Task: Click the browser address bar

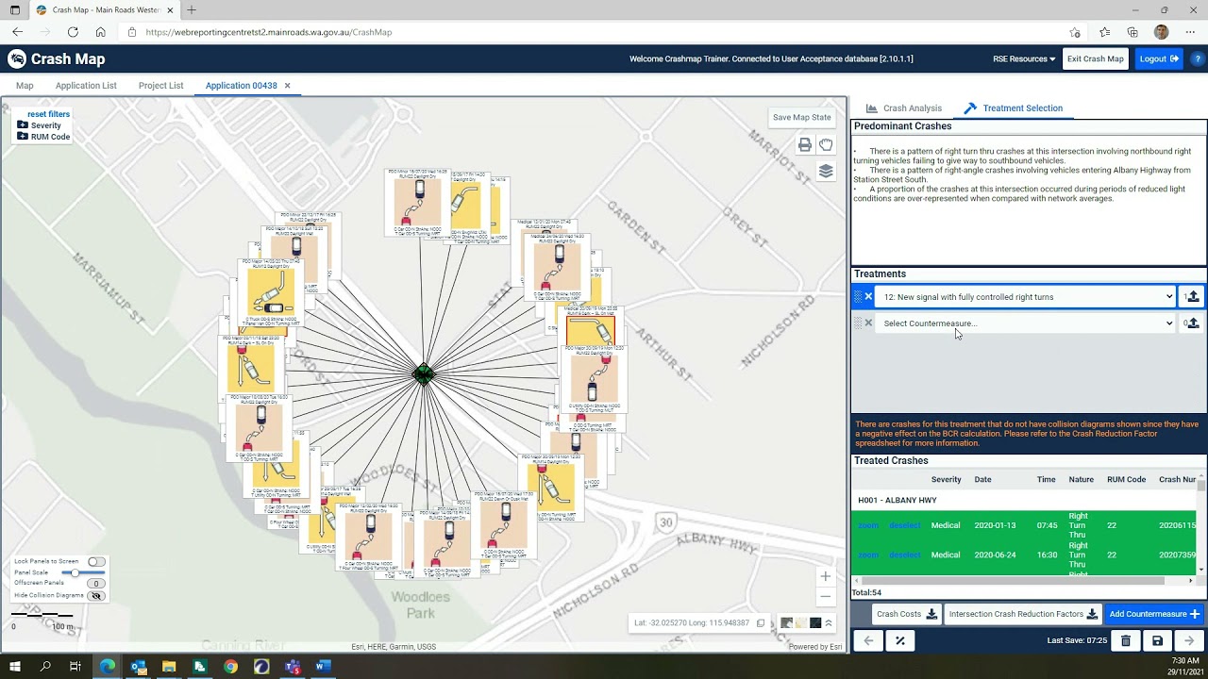Action: click(595, 32)
